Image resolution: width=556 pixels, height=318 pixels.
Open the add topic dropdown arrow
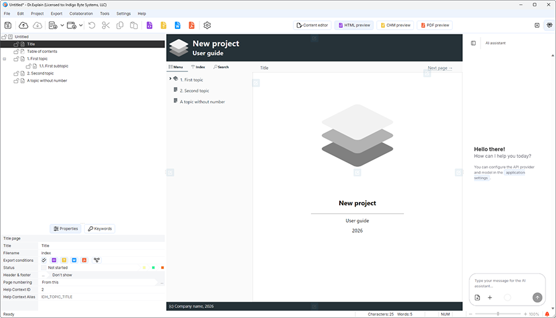click(62, 25)
